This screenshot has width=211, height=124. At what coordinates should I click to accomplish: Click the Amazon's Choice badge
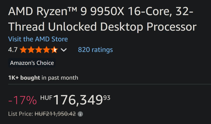pyautogui.click(x=32, y=63)
